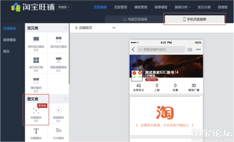Viewport: 234px width, 142px height.
Task: Select 备份 in left sidebar
Action: [6, 51]
